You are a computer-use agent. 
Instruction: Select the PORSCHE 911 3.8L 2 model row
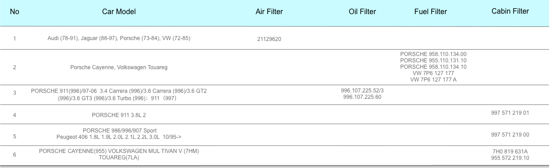tap(275, 114)
